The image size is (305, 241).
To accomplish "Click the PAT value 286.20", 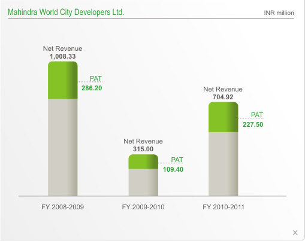I will pos(92,88).
